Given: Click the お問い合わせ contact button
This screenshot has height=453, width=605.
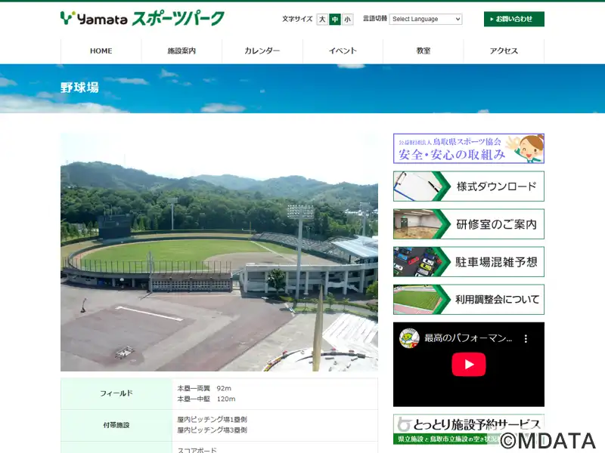Looking at the screenshot, I should coord(514,19).
